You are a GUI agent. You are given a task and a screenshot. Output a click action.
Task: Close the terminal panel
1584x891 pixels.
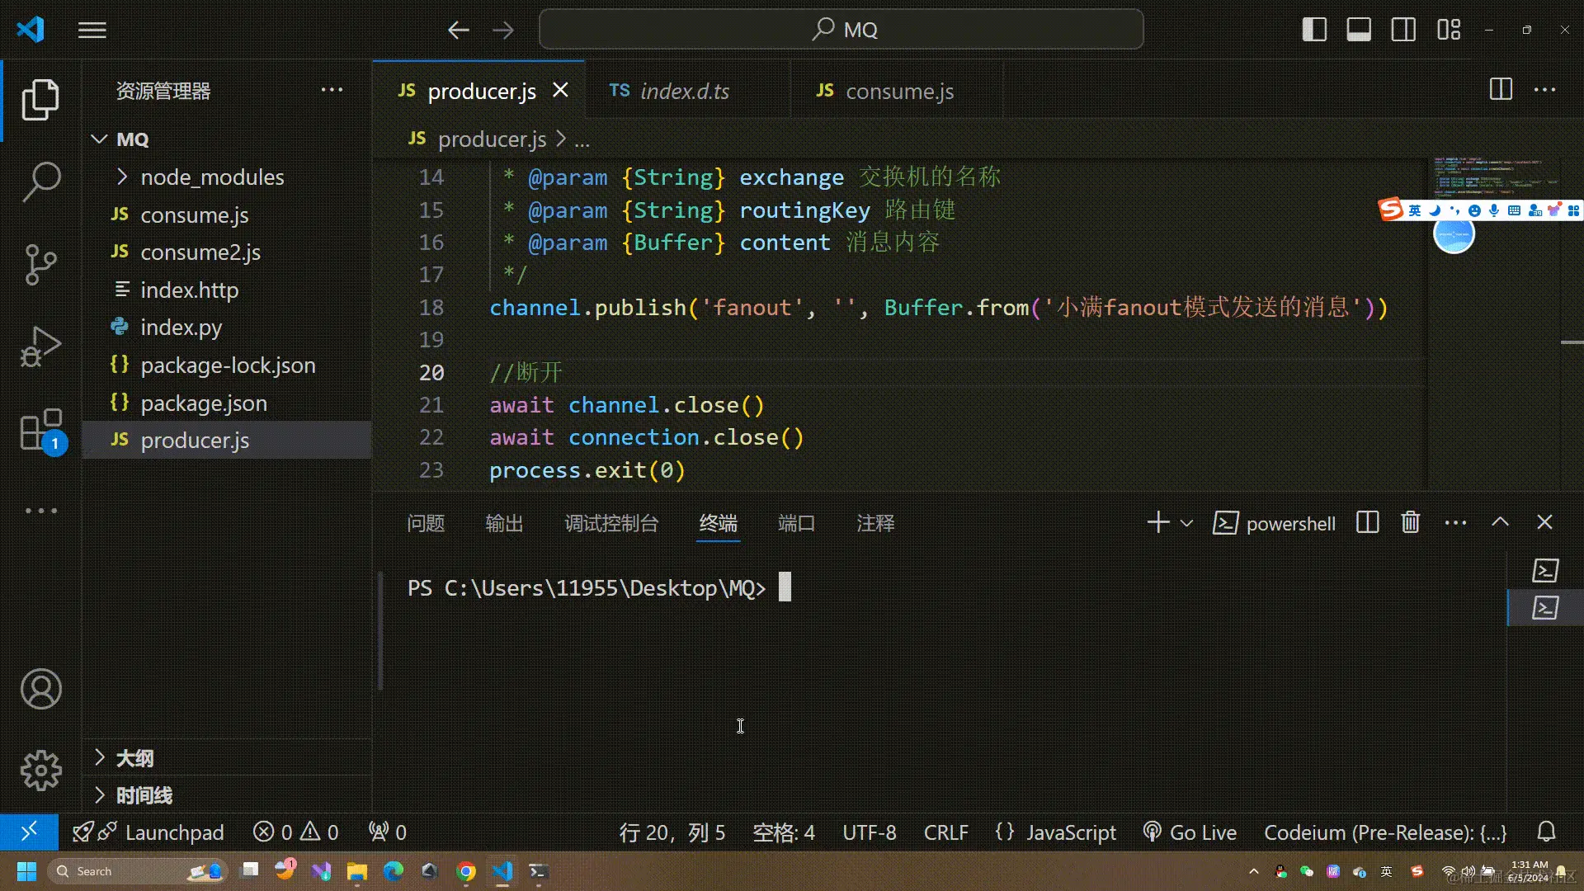point(1544,522)
